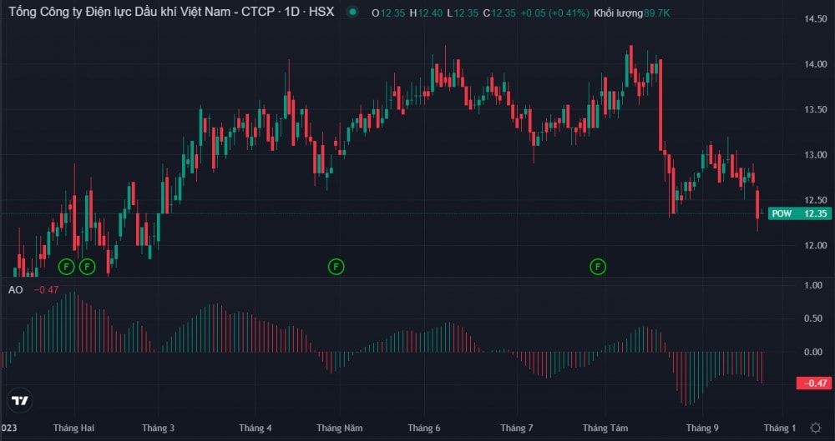Screen dimensions: 835x441
Task: Click the second F marker after Tháng Hai
Action: pyautogui.click(x=88, y=267)
